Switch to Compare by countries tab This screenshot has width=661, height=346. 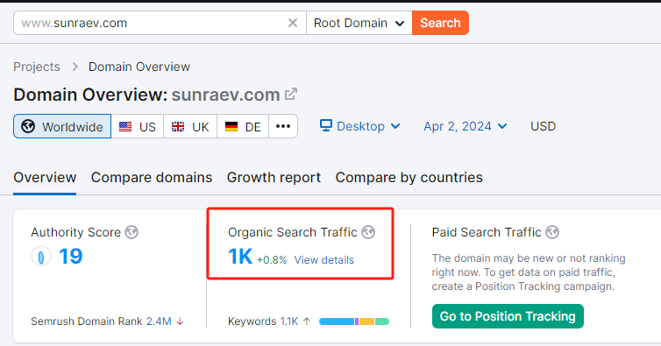[409, 178]
